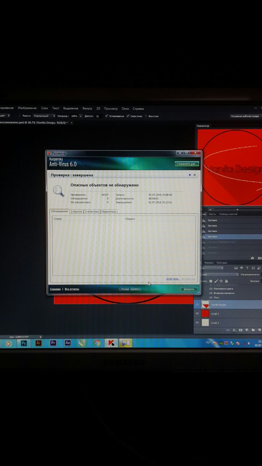Click the Сохранить как button
This screenshot has width=262, height=466.
coord(187,164)
